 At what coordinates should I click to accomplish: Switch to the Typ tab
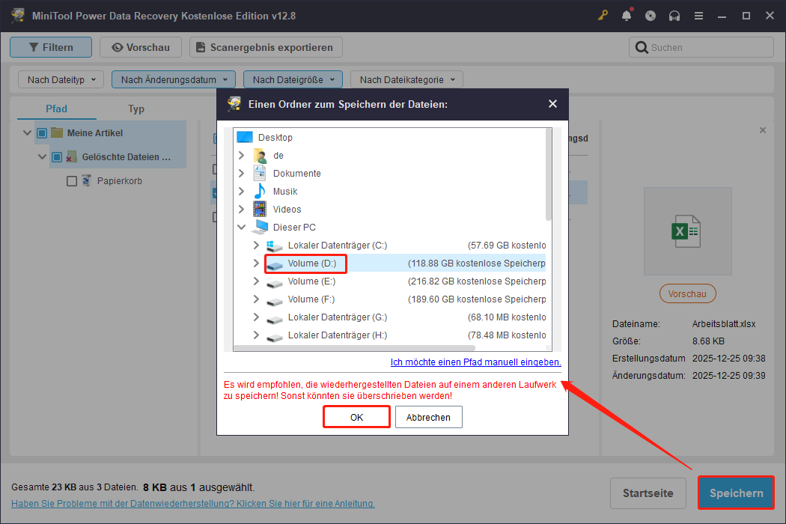click(x=135, y=109)
